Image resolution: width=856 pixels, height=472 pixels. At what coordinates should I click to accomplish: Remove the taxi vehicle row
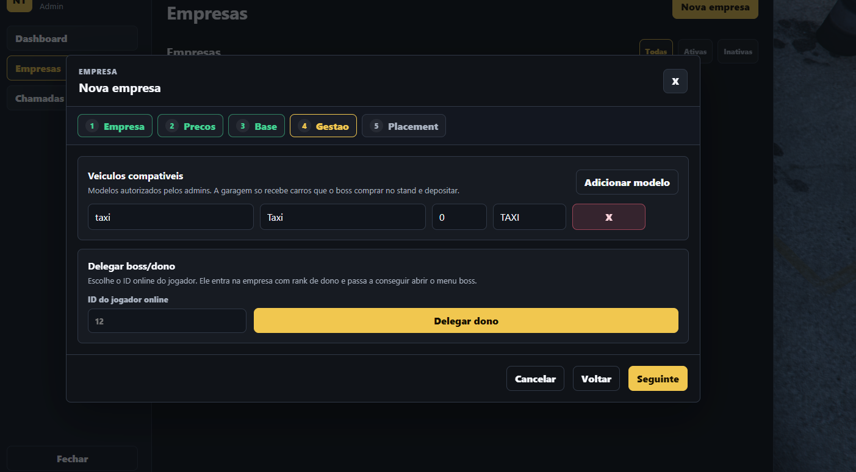[x=608, y=217]
